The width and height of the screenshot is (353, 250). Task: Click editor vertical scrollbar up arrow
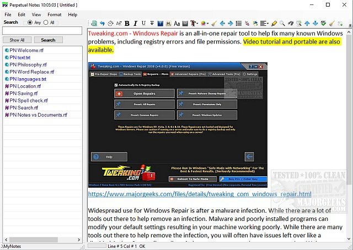349,32
